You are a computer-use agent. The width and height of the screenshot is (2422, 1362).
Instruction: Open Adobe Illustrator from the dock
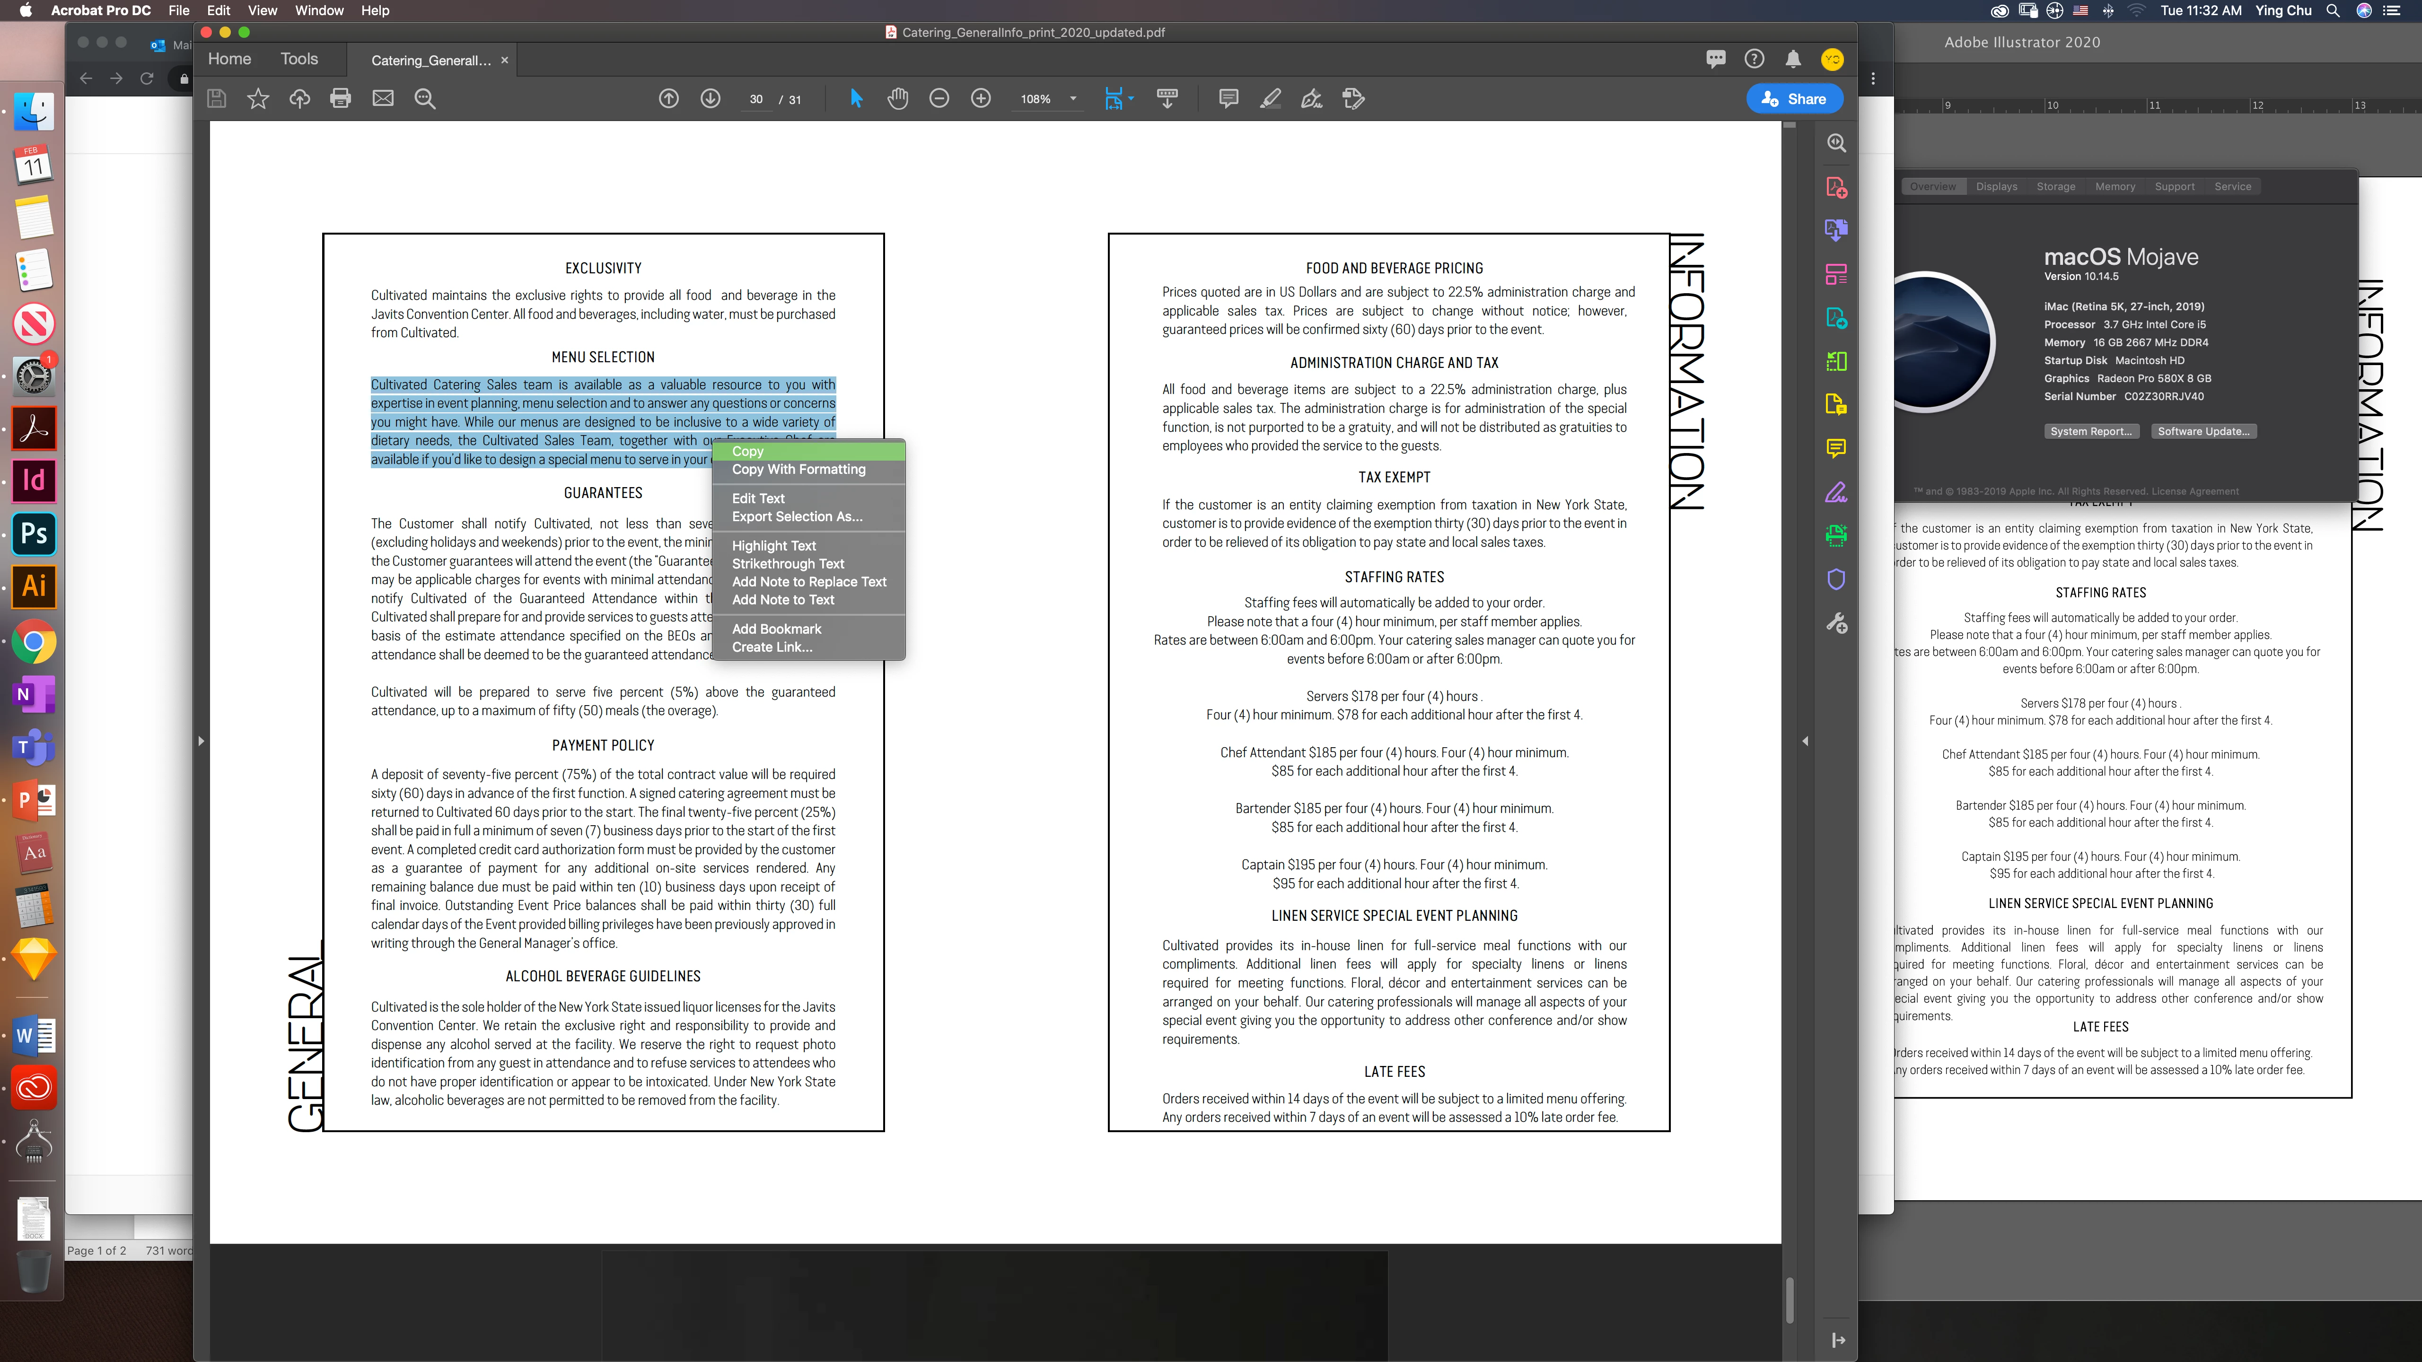[34, 586]
